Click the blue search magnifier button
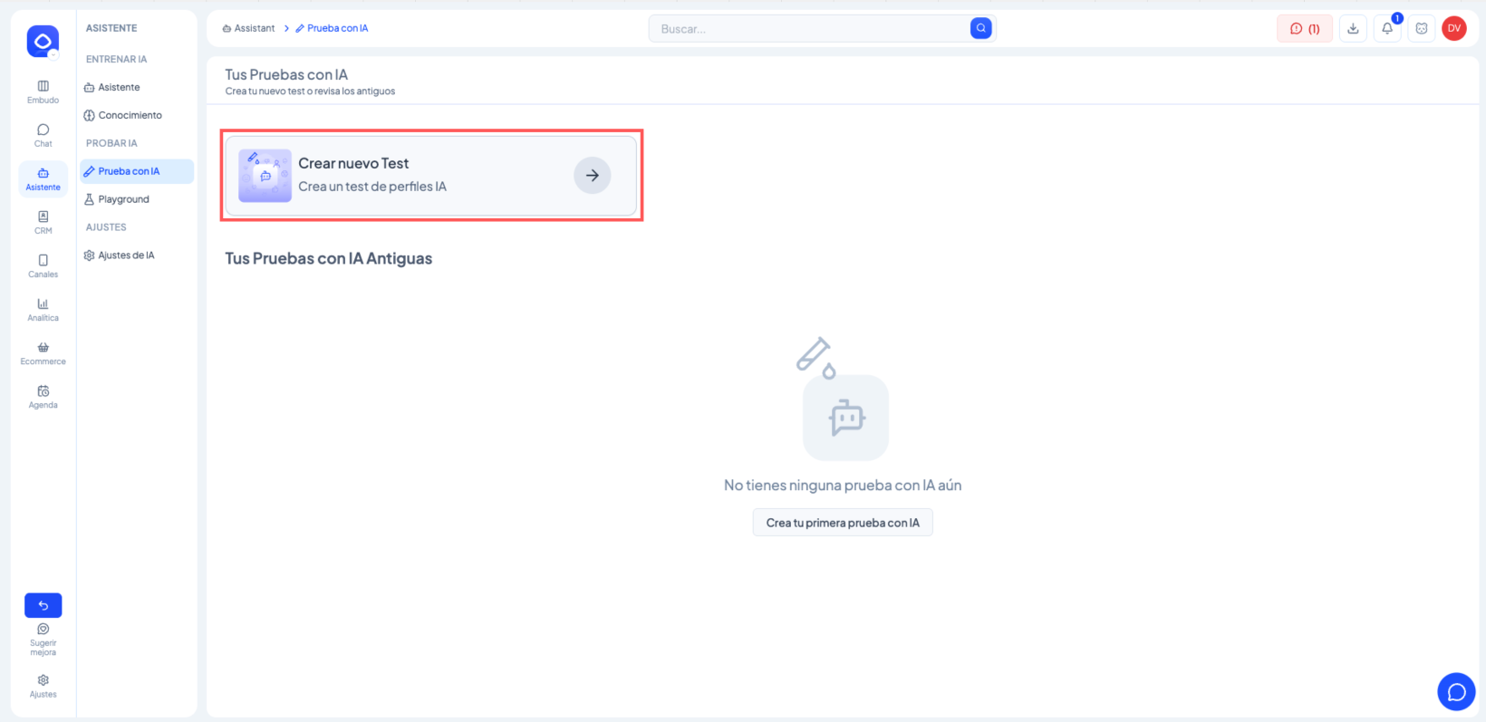Viewport: 1486px width, 722px height. click(980, 29)
